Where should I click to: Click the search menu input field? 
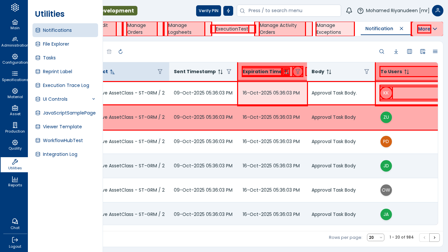click(x=292, y=11)
